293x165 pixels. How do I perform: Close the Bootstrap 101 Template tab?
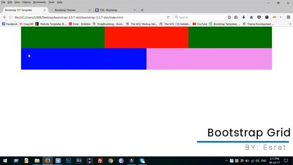click(44, 10)
